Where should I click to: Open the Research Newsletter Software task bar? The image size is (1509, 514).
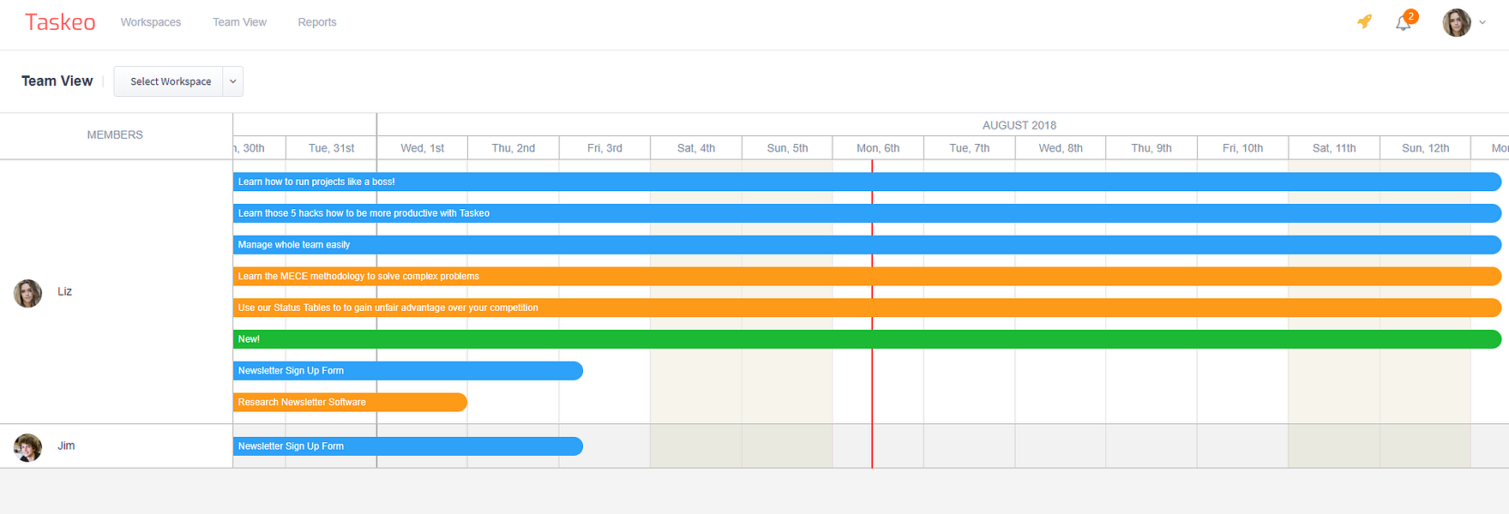350,402
